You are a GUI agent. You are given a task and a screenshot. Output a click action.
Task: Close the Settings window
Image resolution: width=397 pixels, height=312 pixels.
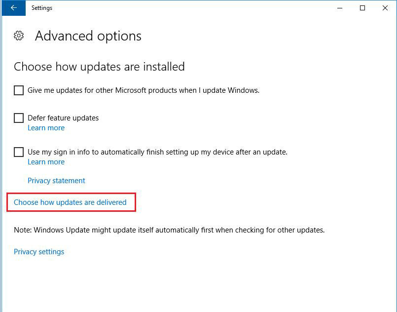click(x=385, y=8)
